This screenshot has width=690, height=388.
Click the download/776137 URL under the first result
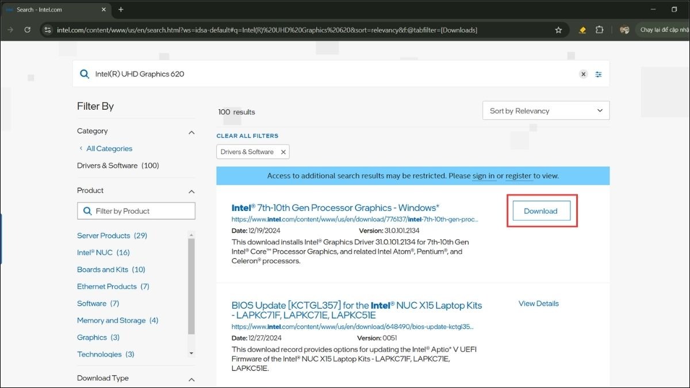click(355, 219)
